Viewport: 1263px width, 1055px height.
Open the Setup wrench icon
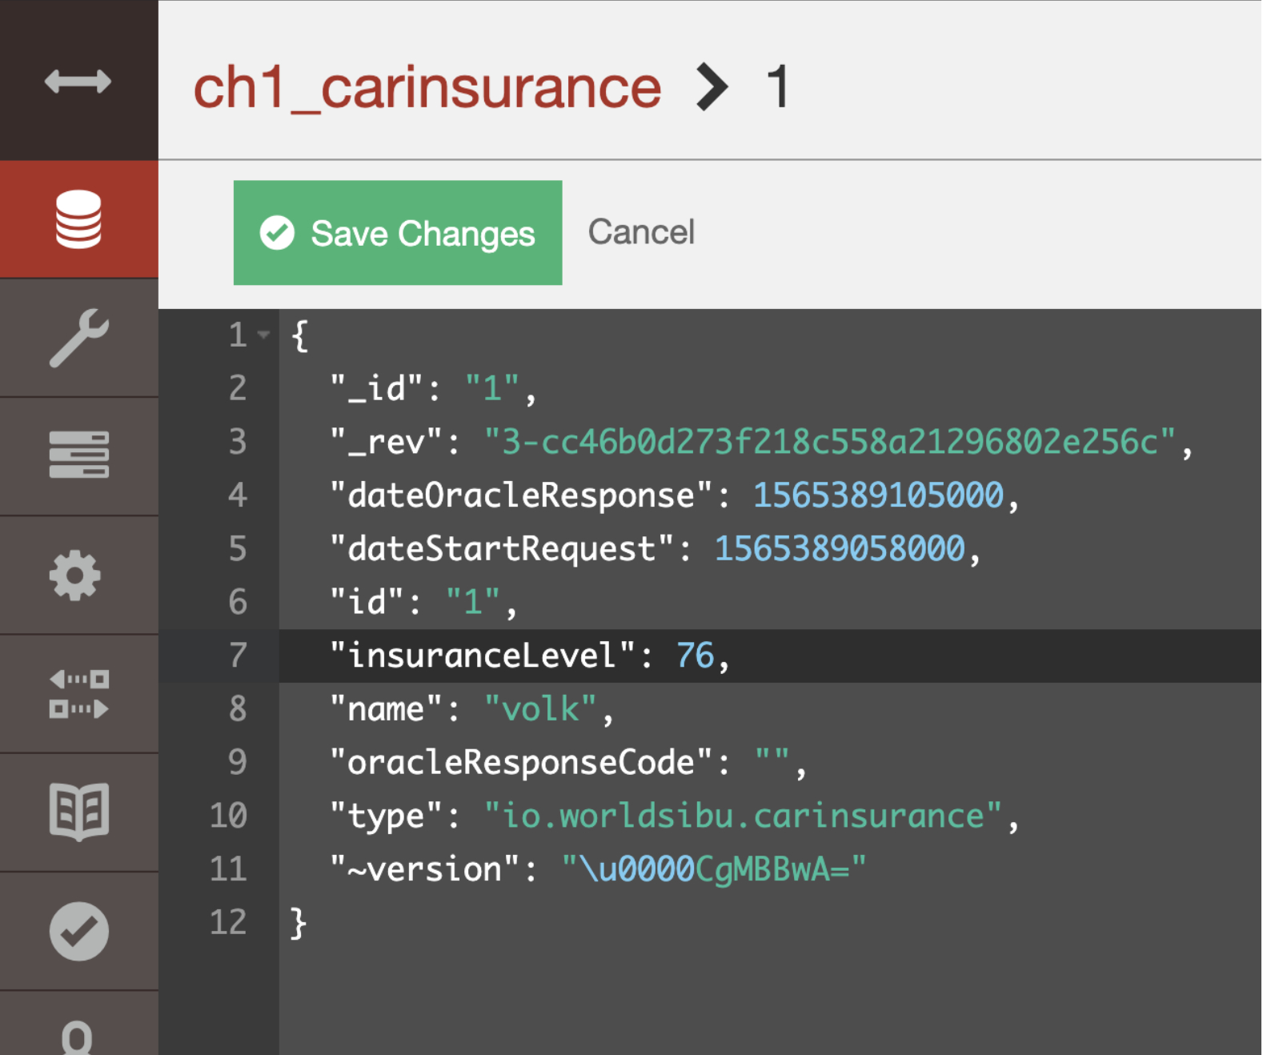pos(78,338)
